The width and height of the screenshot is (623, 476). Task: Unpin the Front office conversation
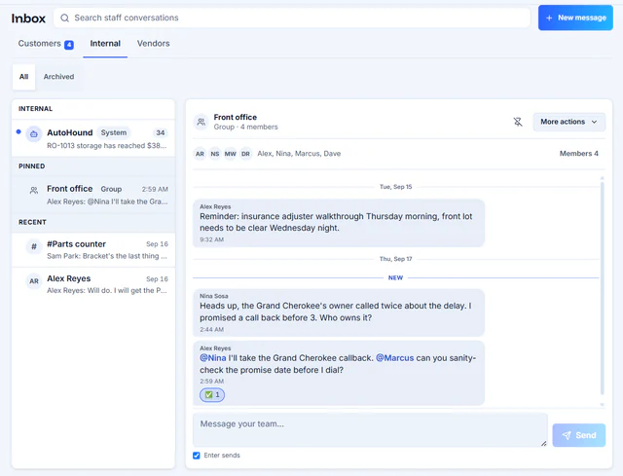point(518,122)
